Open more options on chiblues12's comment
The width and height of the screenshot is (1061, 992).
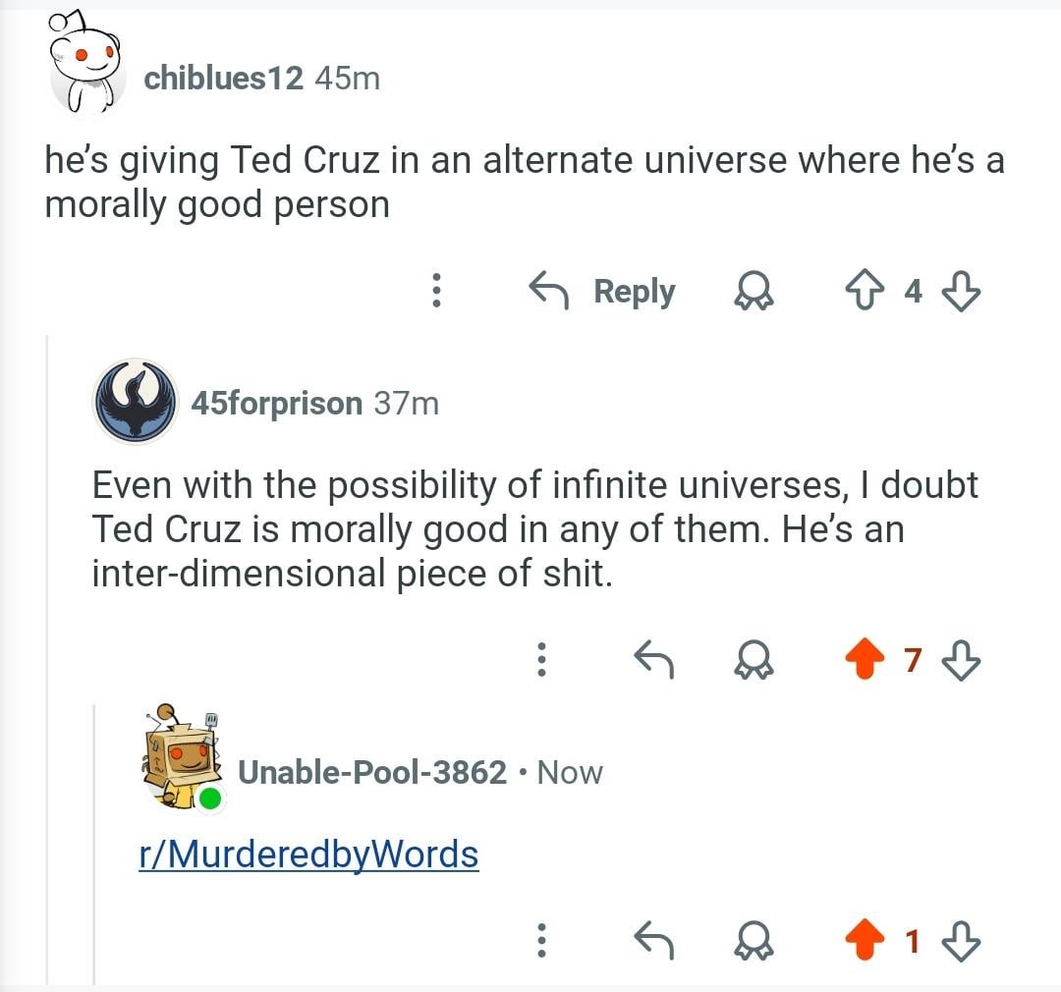pyautogui.click(x=436, y=291)
